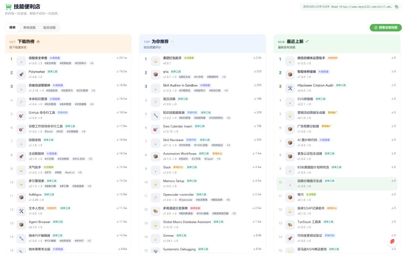Expand +6 tags on Opencode-controller
The image size is (406, 257).
tap(228, 200)
